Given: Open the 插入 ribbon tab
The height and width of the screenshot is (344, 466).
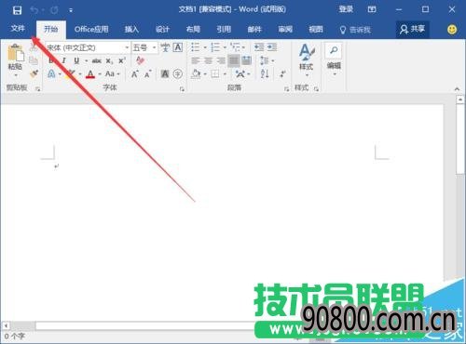Looking at the screenshot, I should click(131, 29).
